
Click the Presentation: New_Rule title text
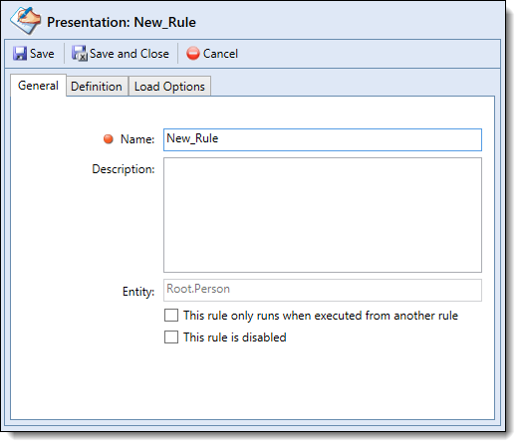[x=122, y=22]
